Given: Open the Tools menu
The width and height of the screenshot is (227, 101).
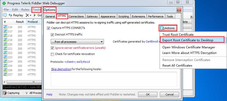Looking at the screenshot, I should [x=37, y=10].
